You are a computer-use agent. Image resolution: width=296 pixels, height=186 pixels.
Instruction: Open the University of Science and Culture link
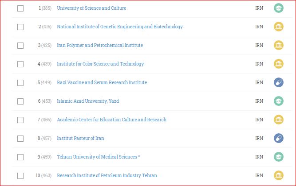(x=91, y=8)
